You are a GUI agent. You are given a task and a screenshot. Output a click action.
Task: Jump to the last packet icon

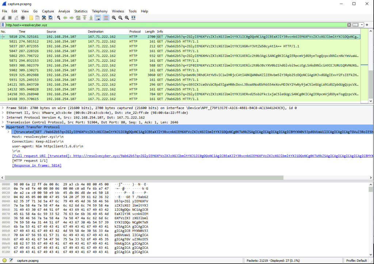point(91,18)
